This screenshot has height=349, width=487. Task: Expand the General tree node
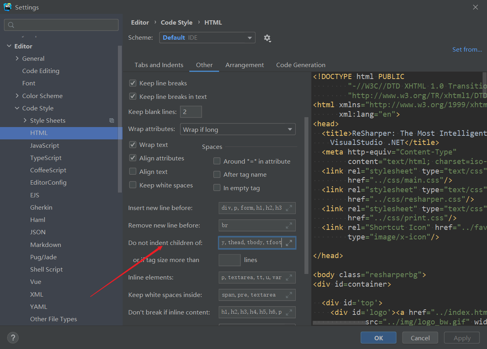[x=17, y=58]
